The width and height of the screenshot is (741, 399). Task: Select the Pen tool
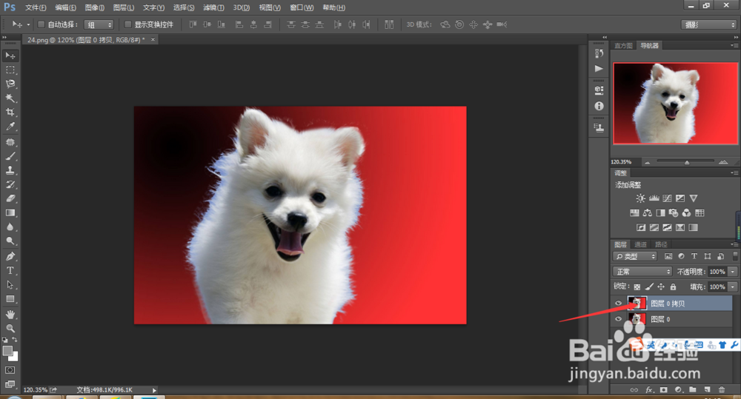[10, 257]
